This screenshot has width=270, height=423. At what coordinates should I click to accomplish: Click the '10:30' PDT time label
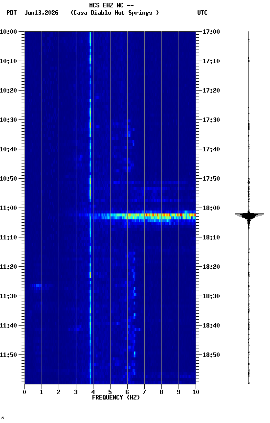(8, 120)
